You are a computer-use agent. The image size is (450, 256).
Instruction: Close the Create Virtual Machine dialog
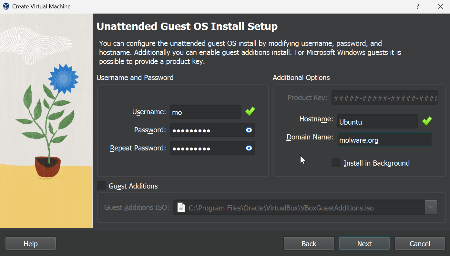440,6
